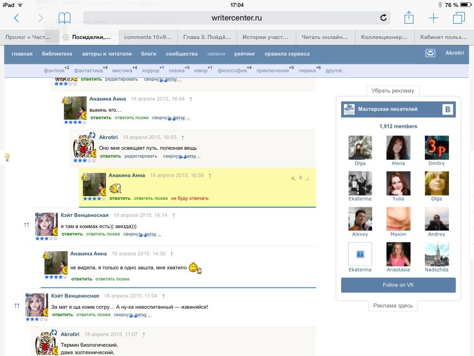Close the Посиделки tab

coord(66,37)
